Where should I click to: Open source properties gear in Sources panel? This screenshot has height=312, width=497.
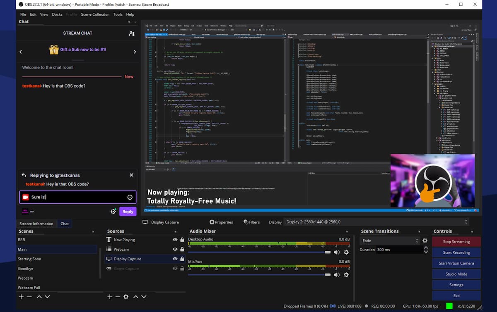(126, 297)
